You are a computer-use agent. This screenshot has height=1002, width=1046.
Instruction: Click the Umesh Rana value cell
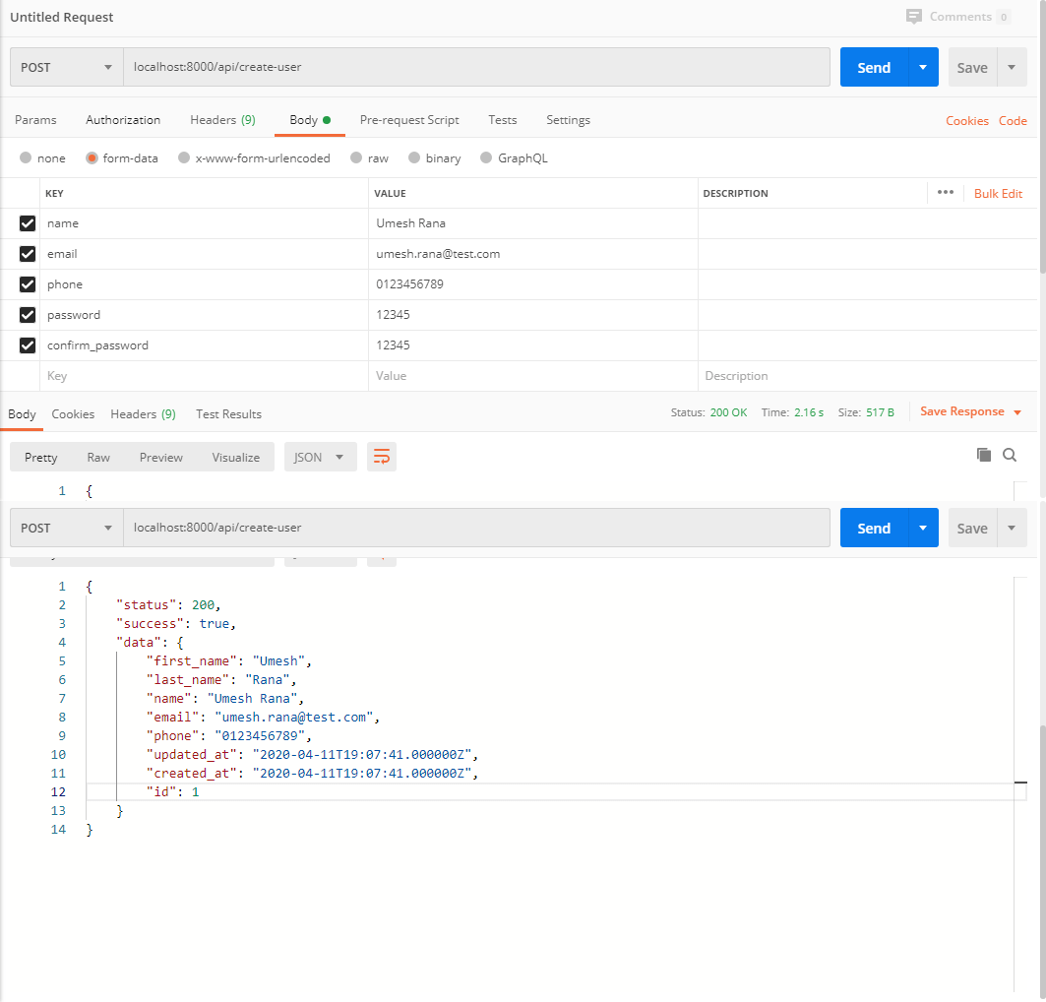pos(533,223)
